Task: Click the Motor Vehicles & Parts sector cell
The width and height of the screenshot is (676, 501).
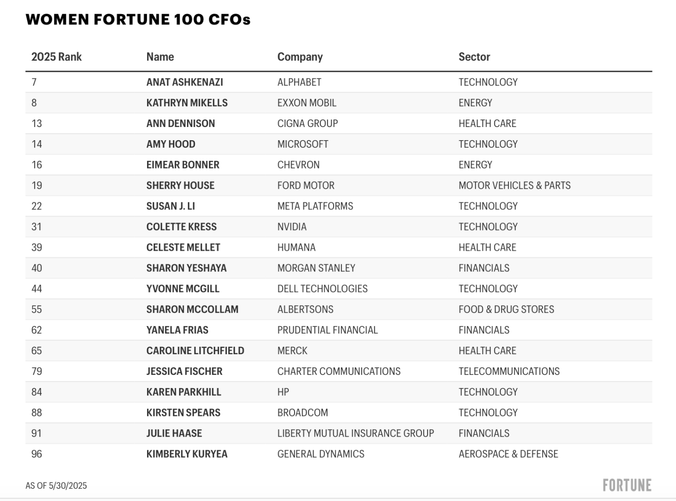Action: coord(514,186)
